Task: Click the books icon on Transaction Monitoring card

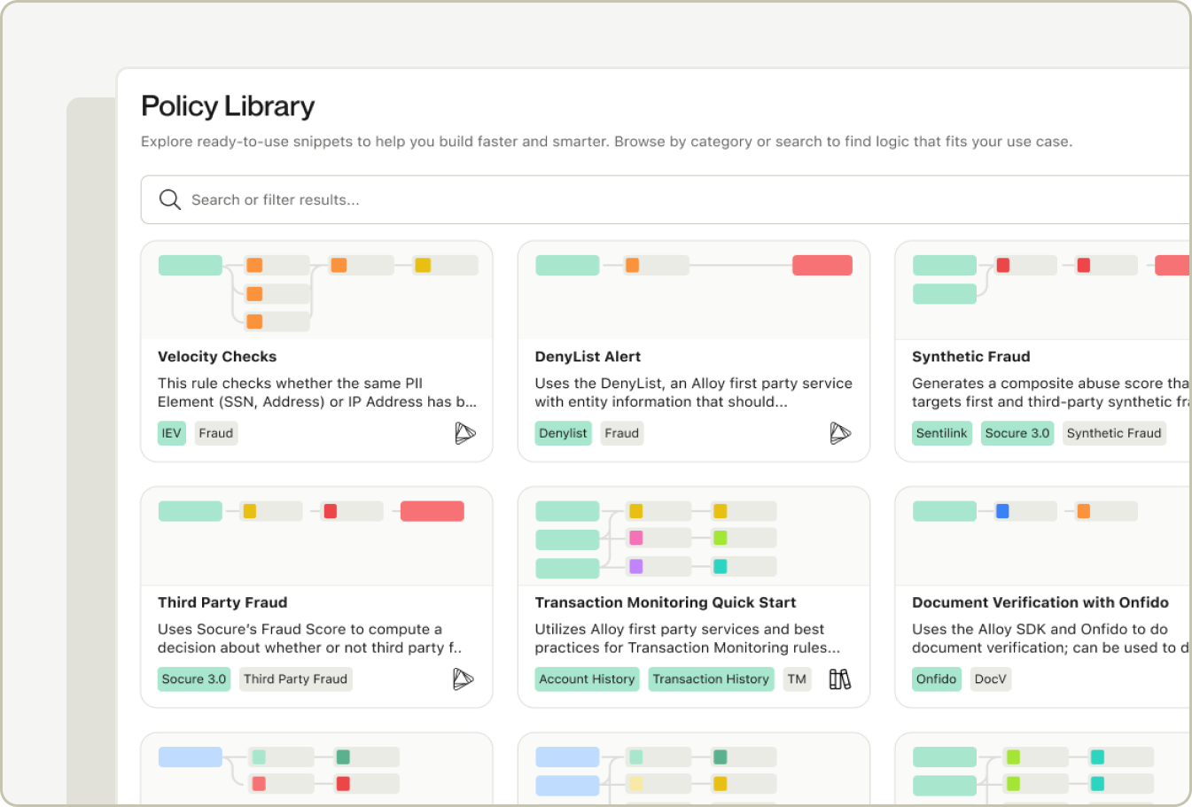Action: (839, 679)
